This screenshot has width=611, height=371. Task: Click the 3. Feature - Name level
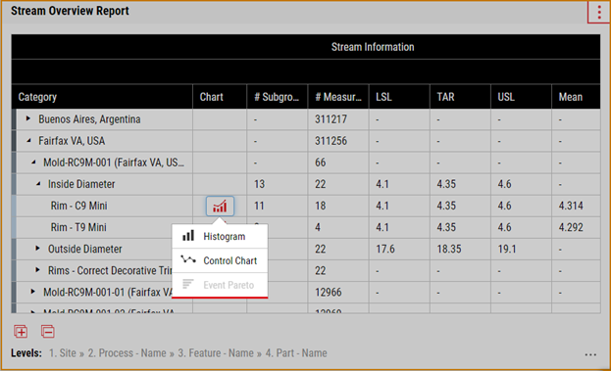(216, 353)
